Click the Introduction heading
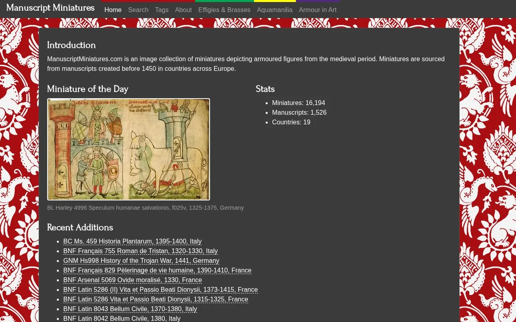The width and height of the screenshot is (516, 322). click(x=71, y=45)
